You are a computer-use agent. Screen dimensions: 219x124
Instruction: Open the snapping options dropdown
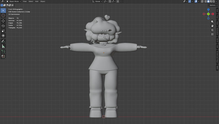(113, 1)
